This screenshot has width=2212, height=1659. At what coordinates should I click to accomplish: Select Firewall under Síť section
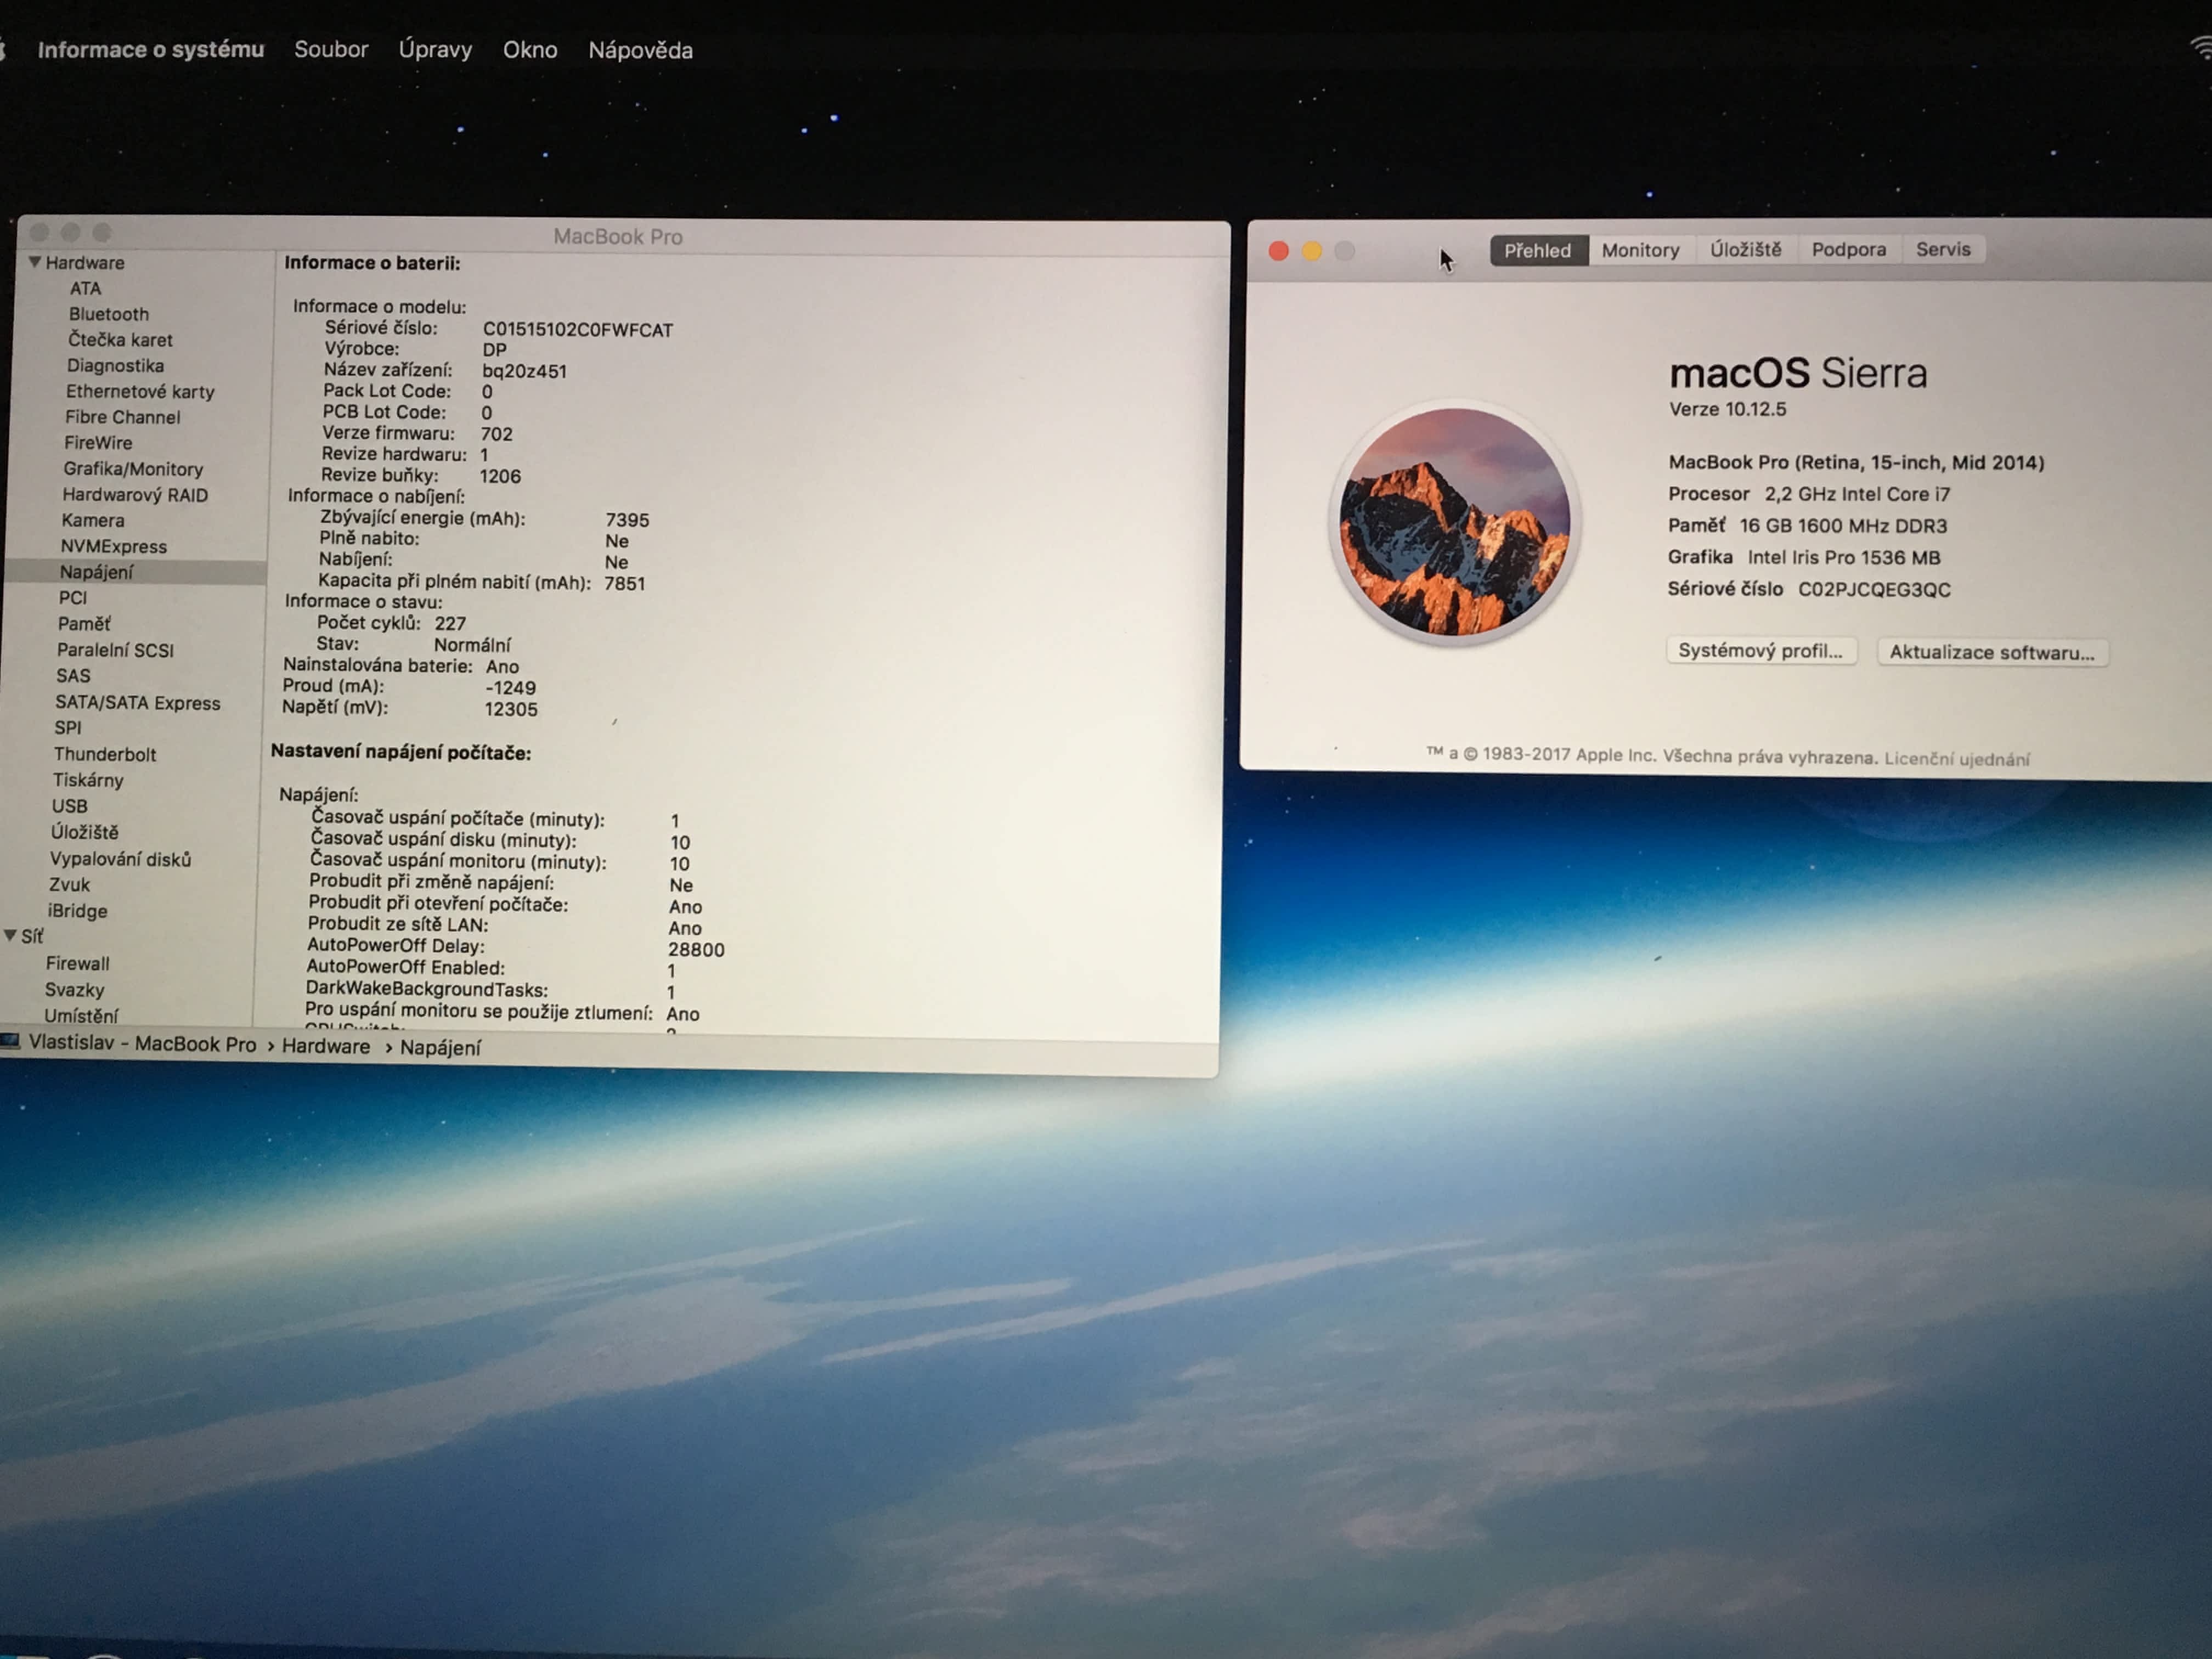(x=77, y=963)
